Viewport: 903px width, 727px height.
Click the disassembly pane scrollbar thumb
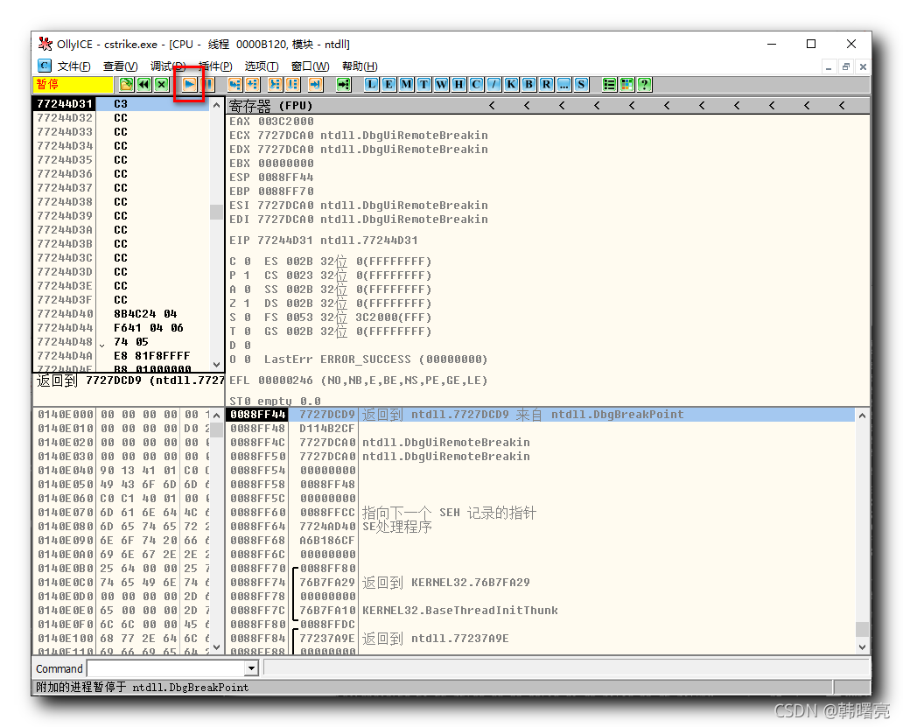(x=216, y=212)
